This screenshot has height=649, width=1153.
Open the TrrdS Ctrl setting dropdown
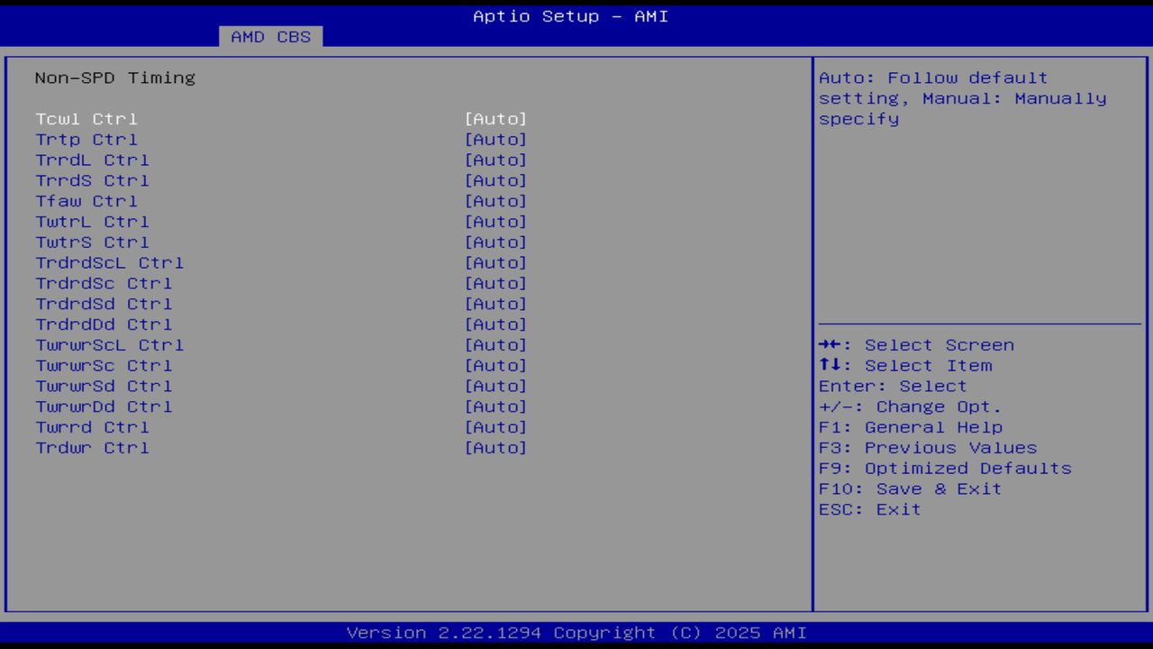pos(496,180)
